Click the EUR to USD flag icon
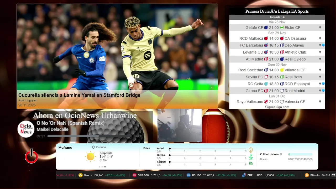This screenshot has width=336, height=189. [x=244, y=175]
